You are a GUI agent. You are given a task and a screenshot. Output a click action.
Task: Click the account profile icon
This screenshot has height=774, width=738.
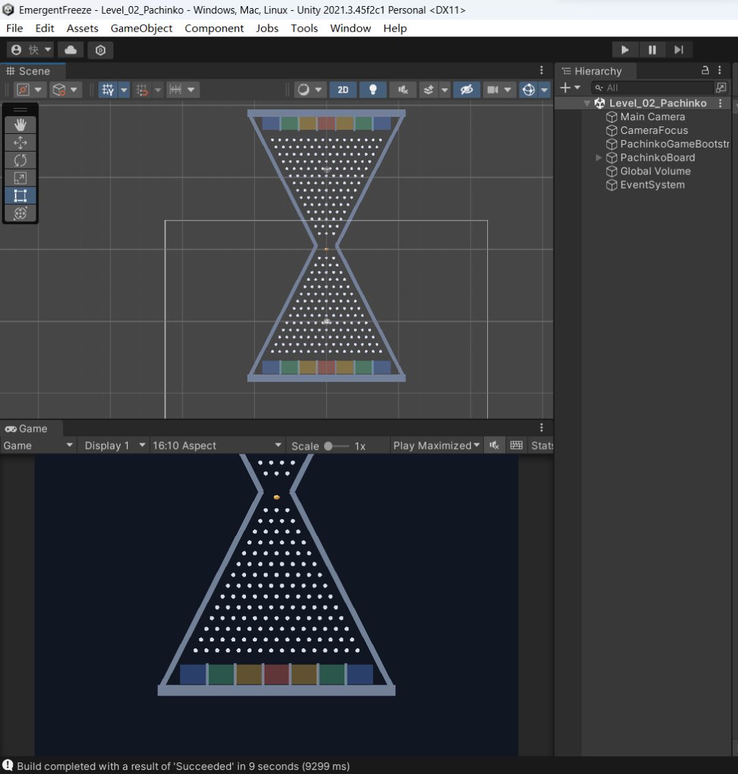click(x=16, y=50)
